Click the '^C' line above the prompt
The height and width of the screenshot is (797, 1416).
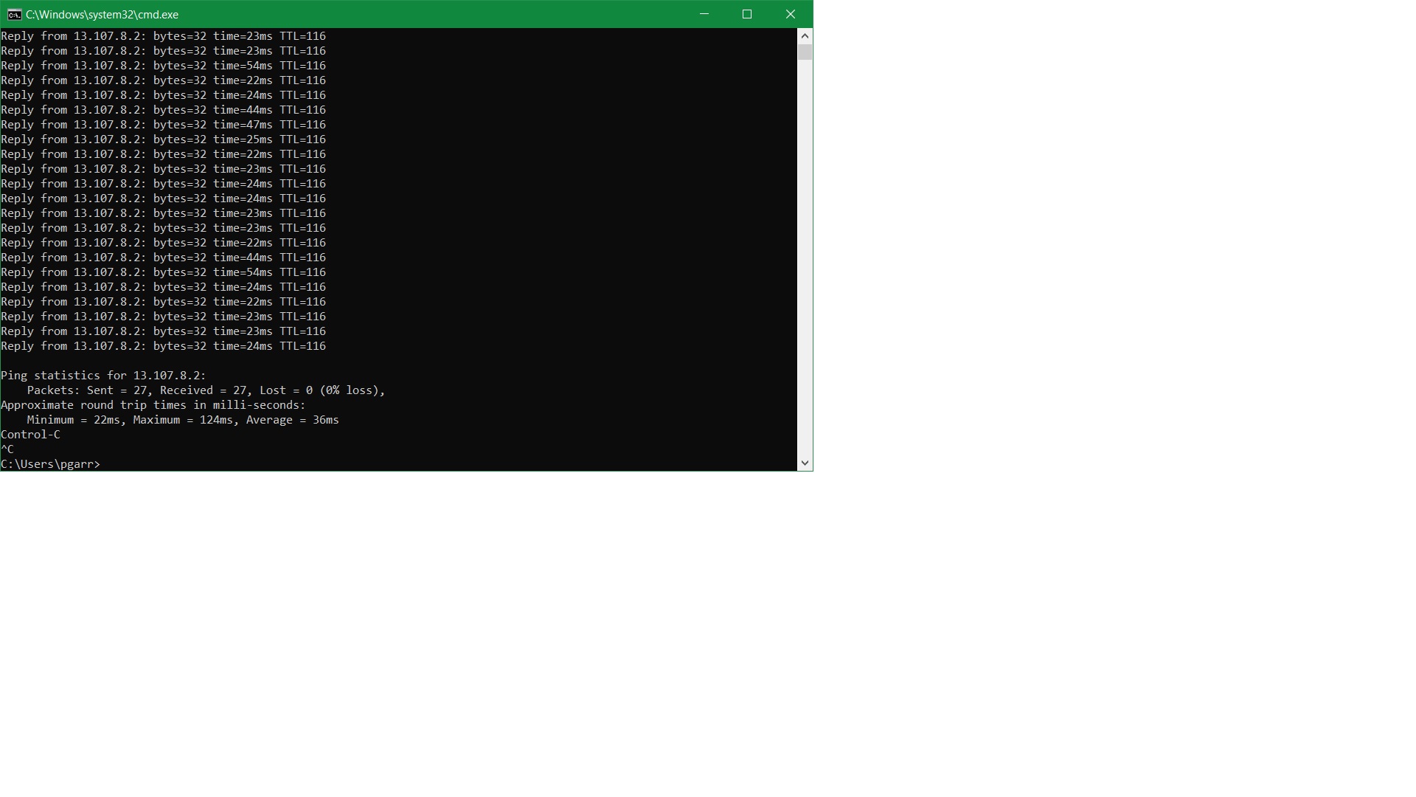[7, 449]
